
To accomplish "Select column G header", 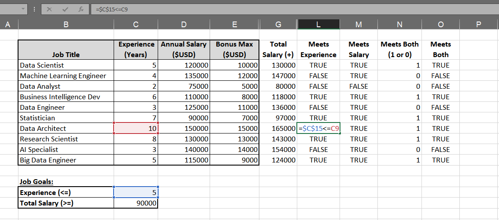I will (278, 24).
